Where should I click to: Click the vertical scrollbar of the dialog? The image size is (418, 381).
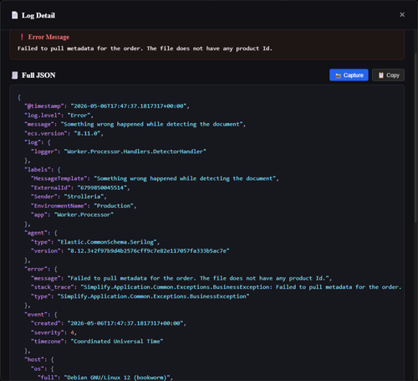pos(415,136)
